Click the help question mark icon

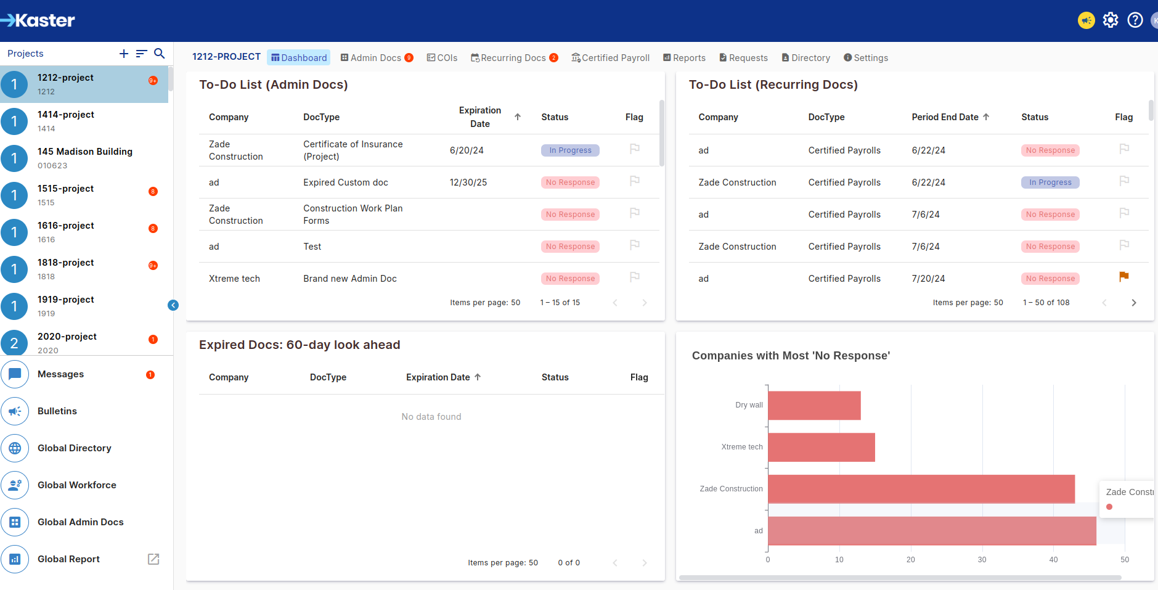click(x=1135, y=20)
